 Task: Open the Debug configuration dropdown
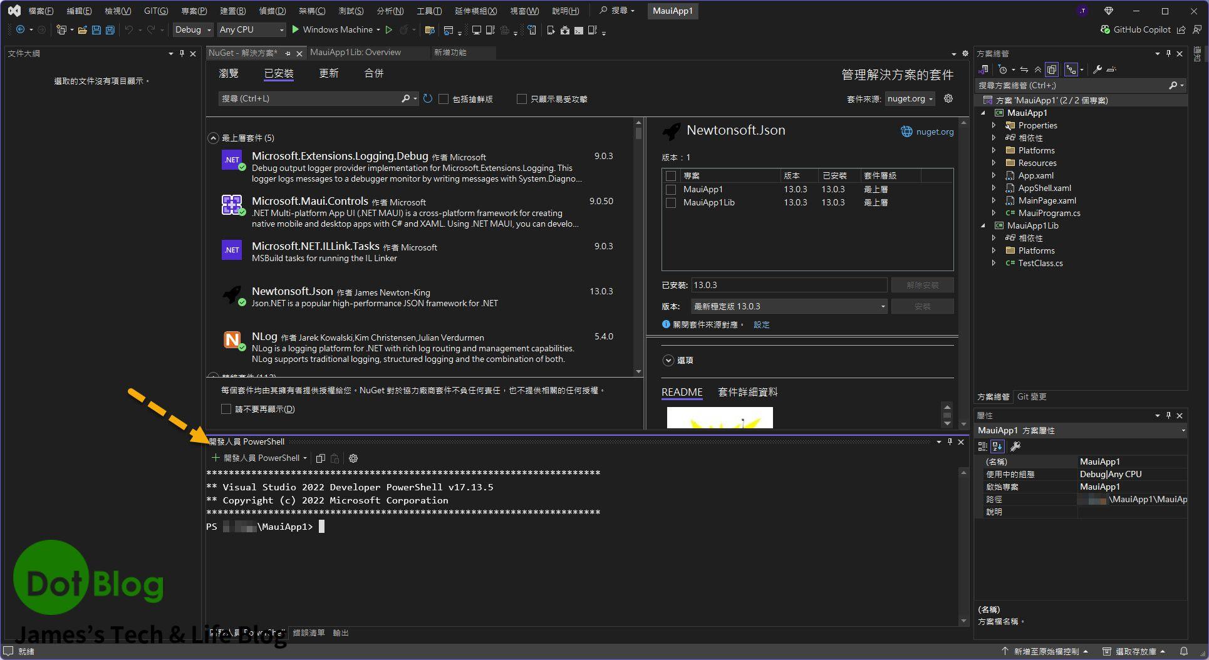[x=193, y=29]
